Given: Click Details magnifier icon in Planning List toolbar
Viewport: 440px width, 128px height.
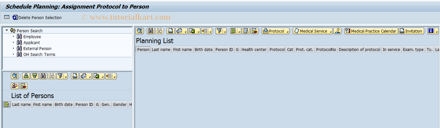Looking at the screenshot, I should pos(140,31).
